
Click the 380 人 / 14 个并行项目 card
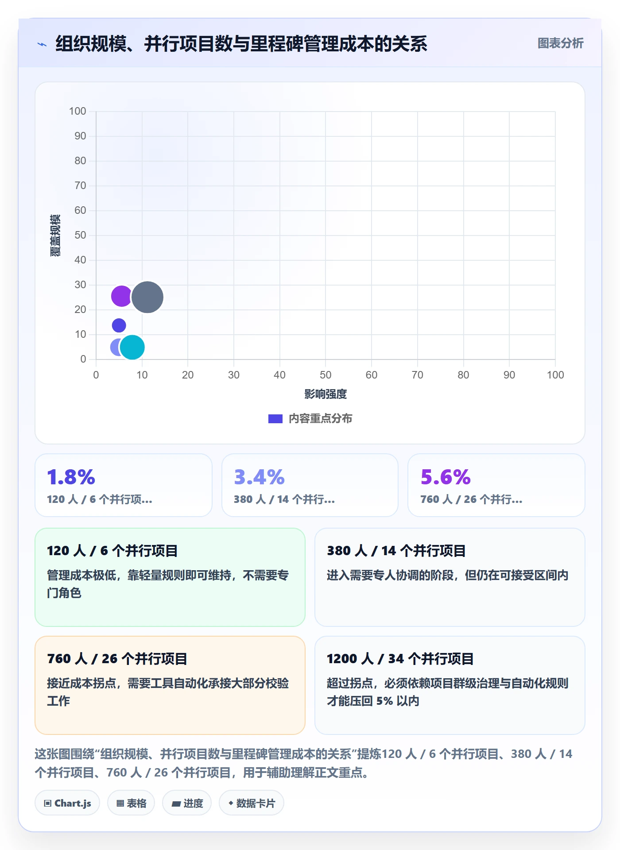(450, 577)
